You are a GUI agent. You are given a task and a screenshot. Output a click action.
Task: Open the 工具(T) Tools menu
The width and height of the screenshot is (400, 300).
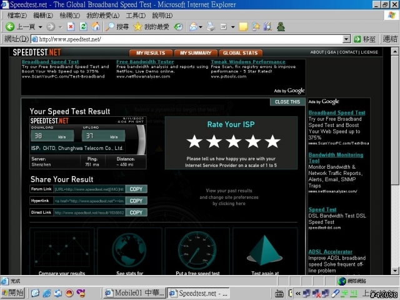tap(136, 16)
